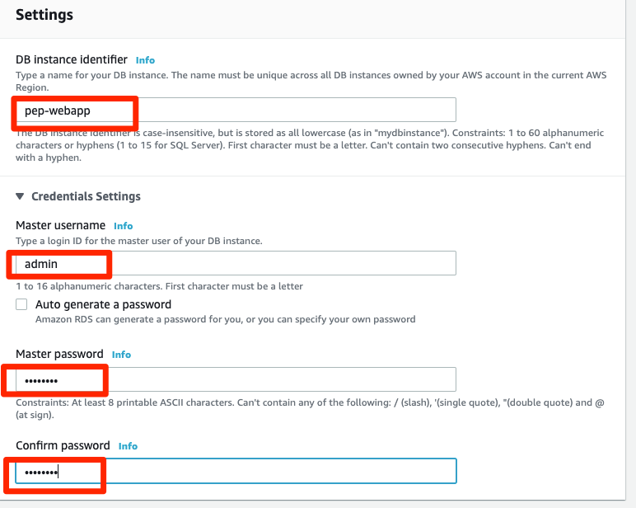This screenshot has width=636, height=508.
Task: Click the "Amazon RDS can generate a password" description
Action: (x=224, y=319)
